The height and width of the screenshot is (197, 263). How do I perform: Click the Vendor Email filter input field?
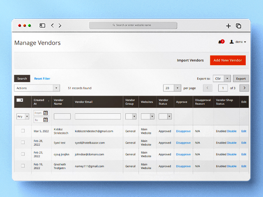click(x=98, y=116)
